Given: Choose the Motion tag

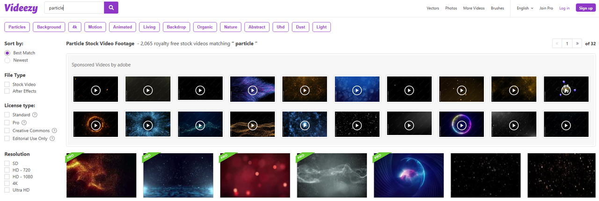Looking at the screenshot, I should click(95, 27).
